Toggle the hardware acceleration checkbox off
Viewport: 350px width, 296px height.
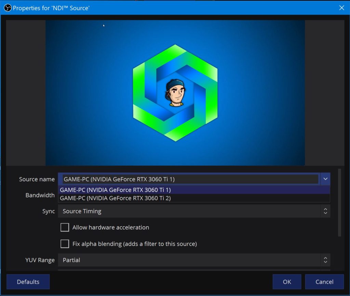pos(65,227)
